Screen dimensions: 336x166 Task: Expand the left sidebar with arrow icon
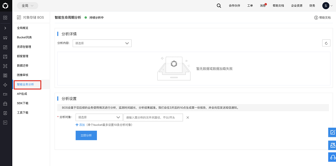(5, 28)
